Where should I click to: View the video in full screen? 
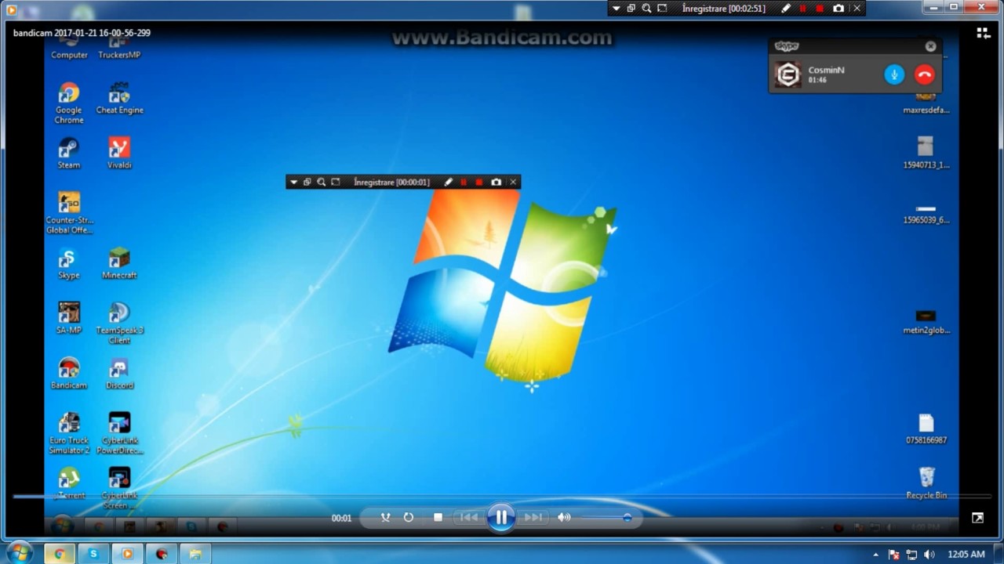tap(977, 518)
